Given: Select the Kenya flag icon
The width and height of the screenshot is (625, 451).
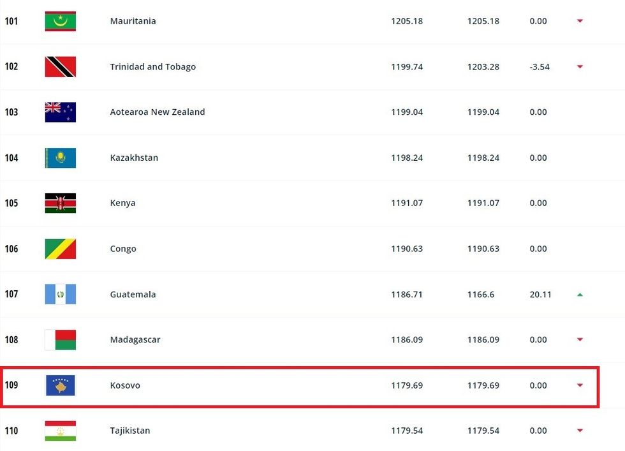Looking at the screenshot, I should pyautogui.click(x=61, y=203).
